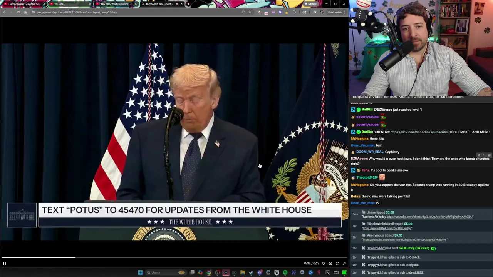Click 'TrippyyLit has gifted a sub to OoNick'

(x=394, y=257)
